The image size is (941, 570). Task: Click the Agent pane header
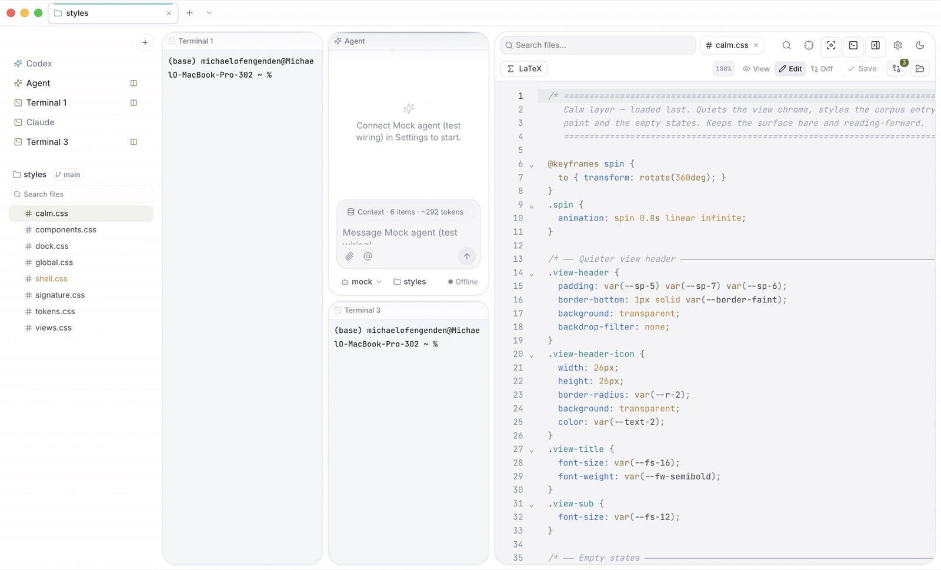[408, 41]
